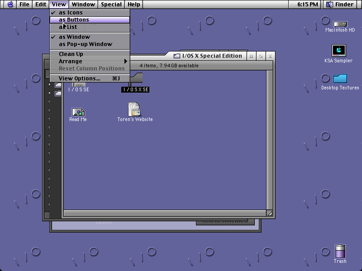Select 'as Pop-up Window' menu entry
This screenshot has width=362, height=271.
[x=90, y=44]
